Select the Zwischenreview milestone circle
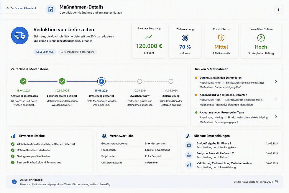Image resolution: width=289 pixels, height=193 pixels. [140, 81]
